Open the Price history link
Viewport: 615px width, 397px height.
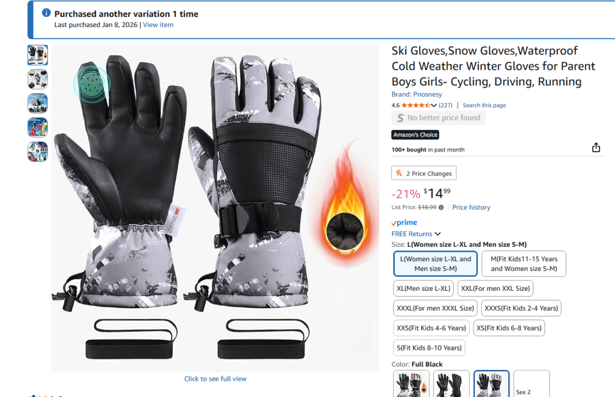click(471, 207)
